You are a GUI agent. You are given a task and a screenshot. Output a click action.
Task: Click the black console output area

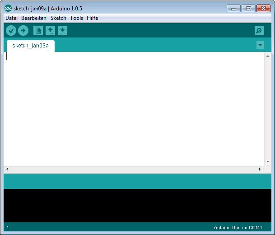pyautogui.click(x=135, y=206)
